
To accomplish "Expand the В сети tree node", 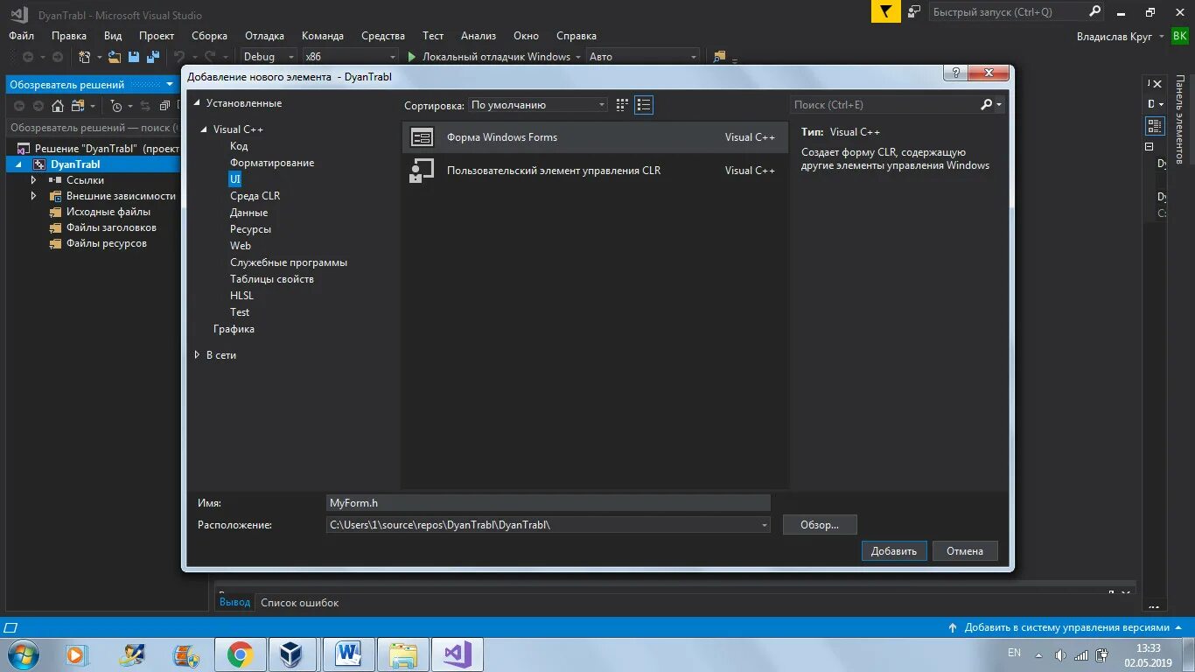I will [197, 355].
